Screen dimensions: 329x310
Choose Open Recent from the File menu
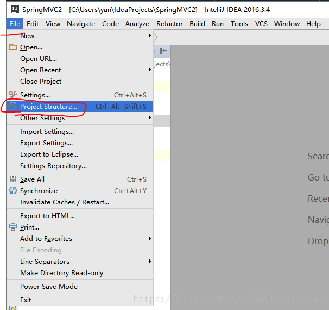click(80, 70)
